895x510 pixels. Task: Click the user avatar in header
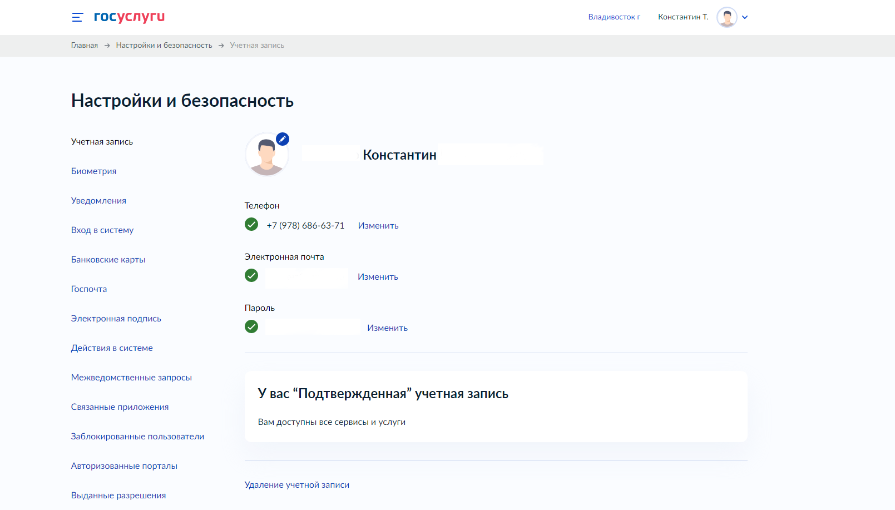click(x=726, y=17)
